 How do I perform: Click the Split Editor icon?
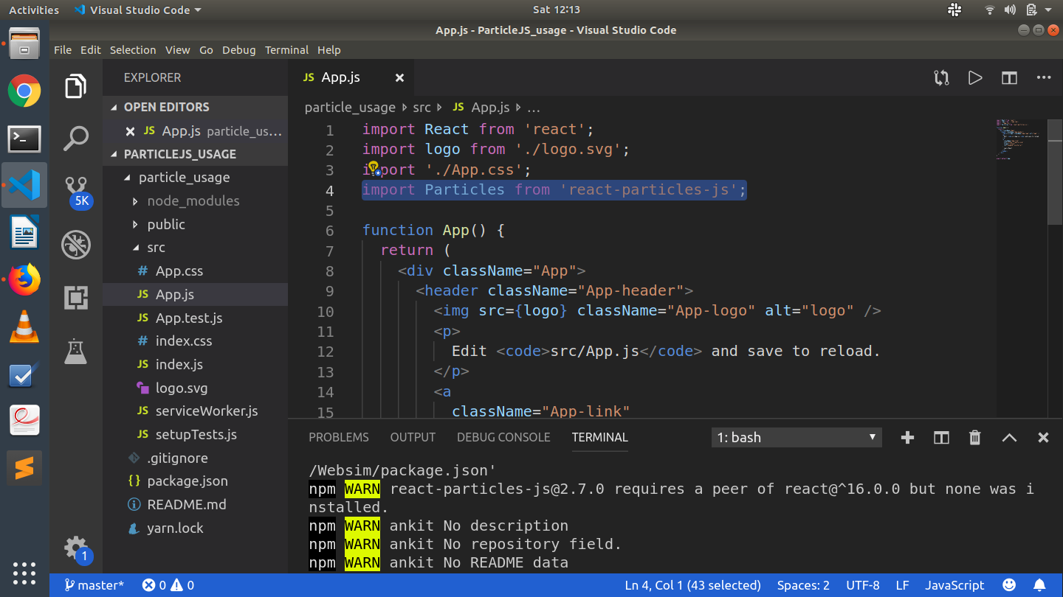pos(1009,77)
